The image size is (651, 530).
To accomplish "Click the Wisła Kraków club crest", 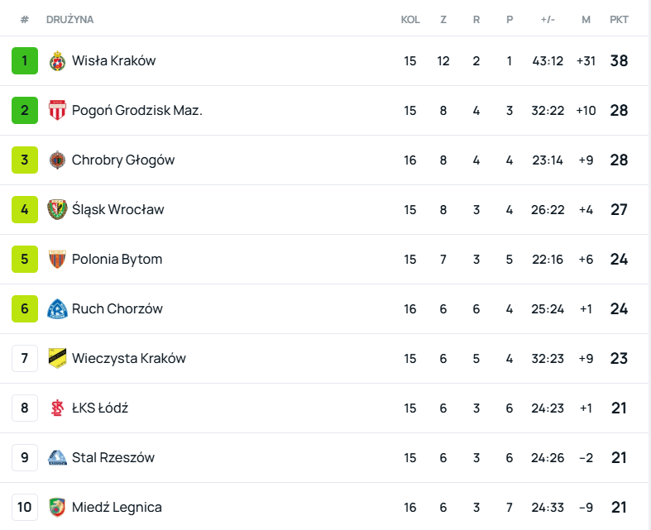I will pyautogui.click(x=57, y=61).
